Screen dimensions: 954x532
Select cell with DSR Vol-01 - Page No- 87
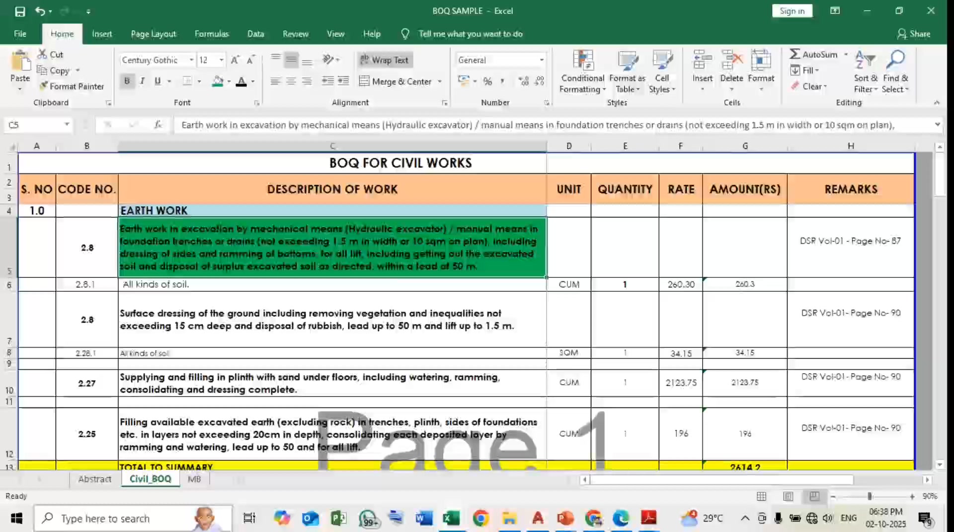(850, 247)
